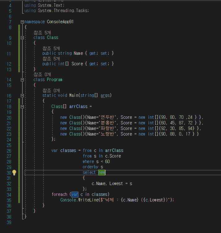Click line number 35 in the margin

tap(9, 200)
